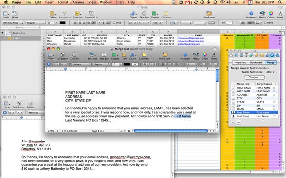Open Shapes tool in Merge Test toolbar

pos(115,56)
